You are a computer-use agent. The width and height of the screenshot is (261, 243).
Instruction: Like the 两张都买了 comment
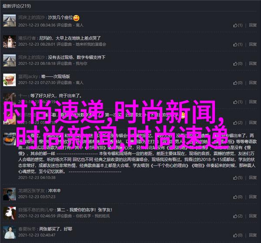click(x=238, y=235)
